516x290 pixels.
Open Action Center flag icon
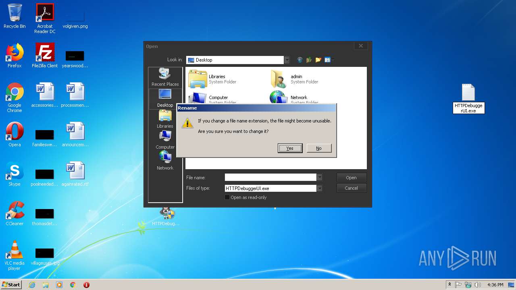[x=458, y=284]
